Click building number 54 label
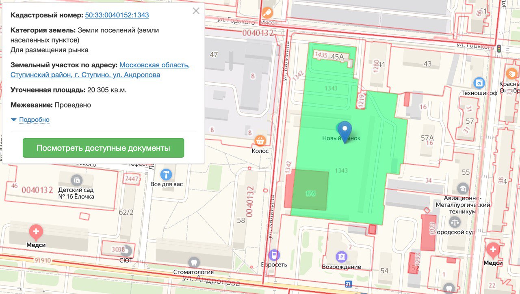Screen dimensions: 520x294 click(384, 270)
